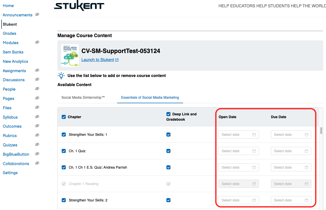Viewport: 326px width, 210px height.
Task: Click the Stukent logo
Action: point(79,6)
